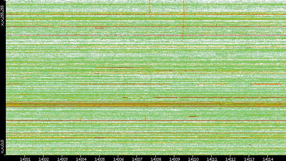Click the 14:07 tick label
This screenshot has height=161, width=286.
(x=137, y=159)
